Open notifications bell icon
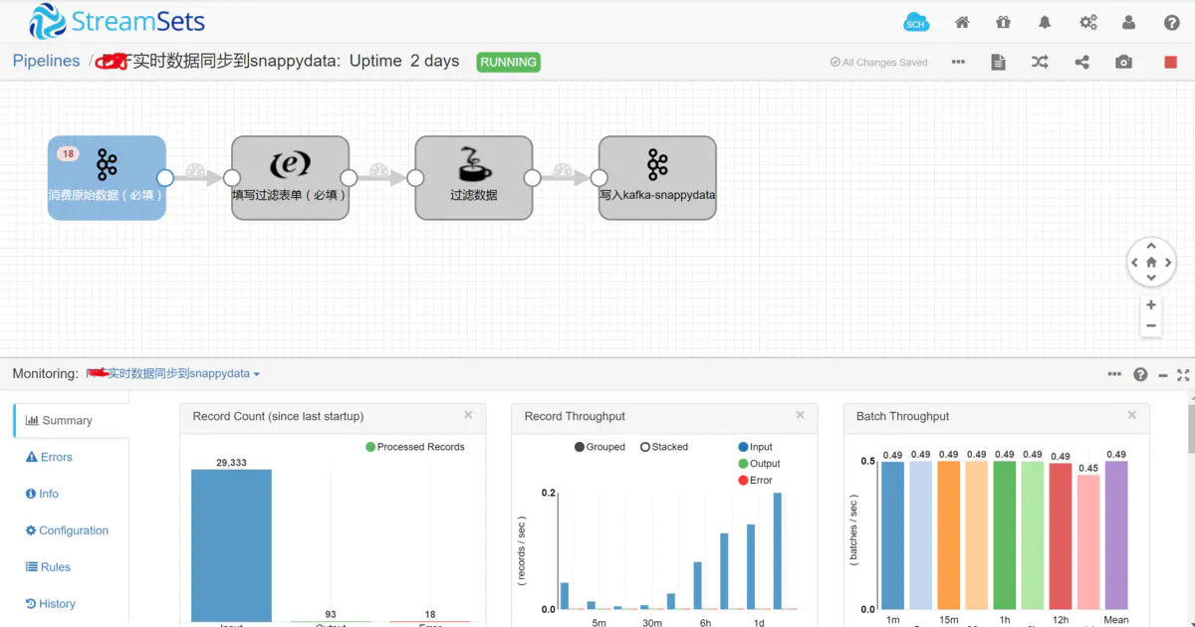Image resolution: width=1195 pixels, height=627 pixels. tap(1045, 22)
